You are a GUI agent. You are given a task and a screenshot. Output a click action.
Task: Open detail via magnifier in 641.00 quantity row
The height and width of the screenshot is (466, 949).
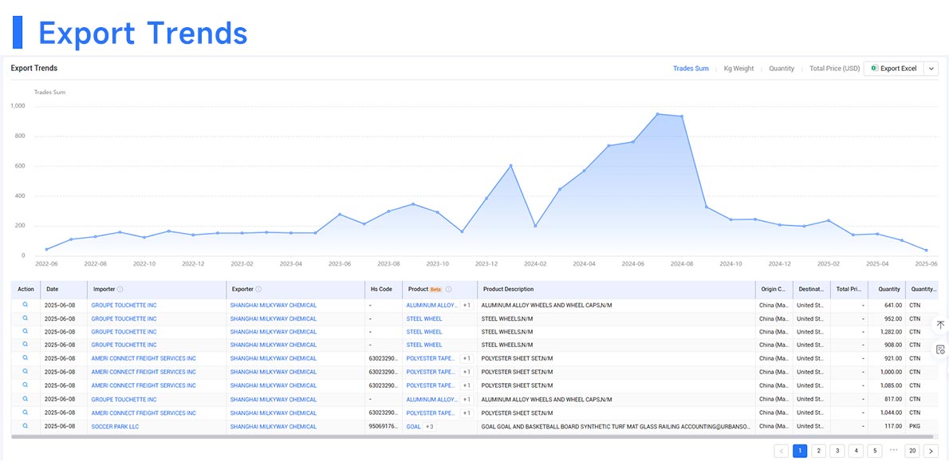[x=26, y=304]
